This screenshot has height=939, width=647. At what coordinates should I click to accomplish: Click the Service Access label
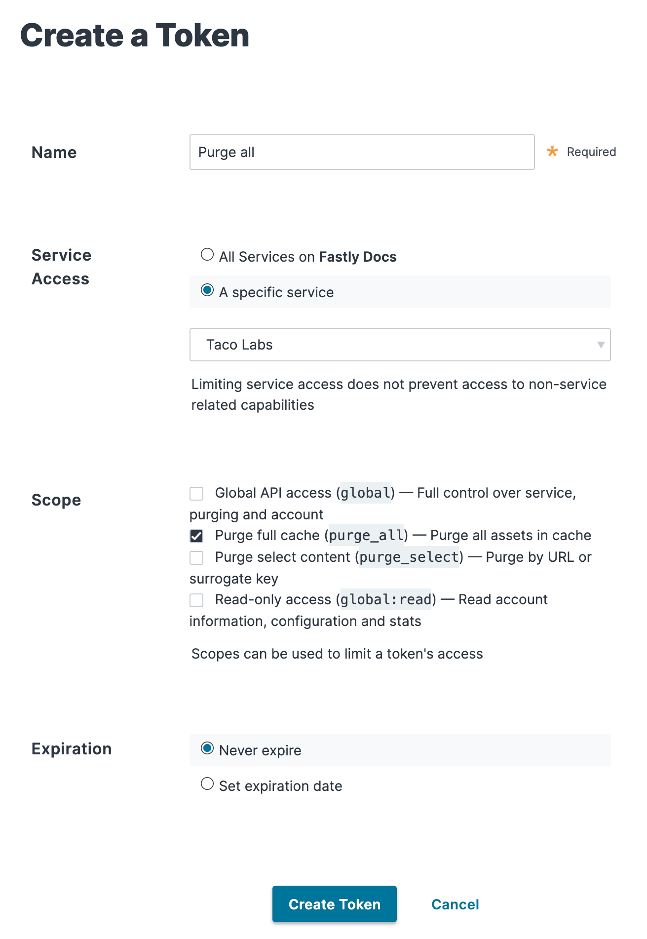pos(61,267)
